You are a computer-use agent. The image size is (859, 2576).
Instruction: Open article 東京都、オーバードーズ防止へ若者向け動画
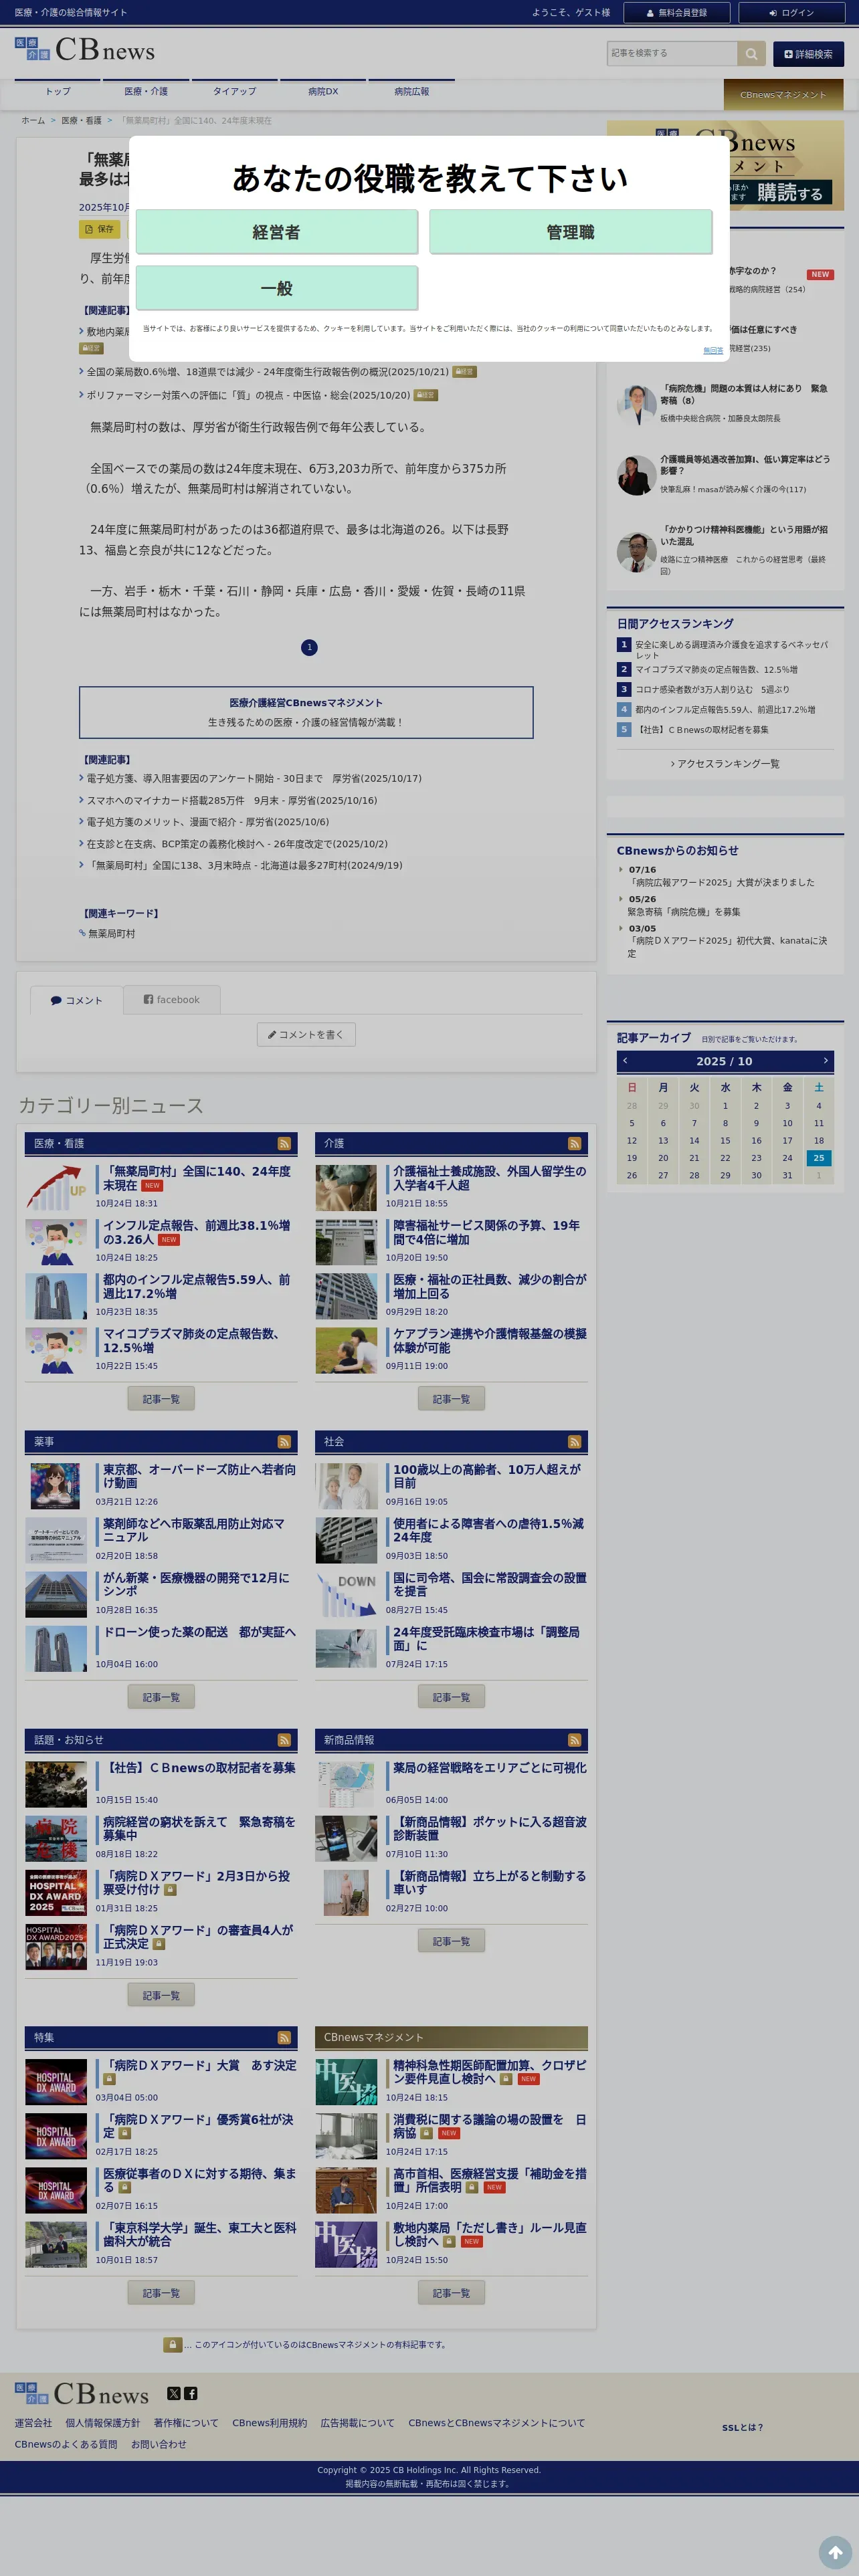point(199,1476)
